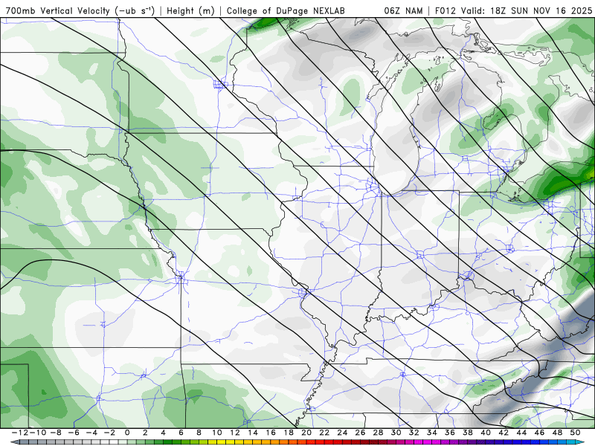Click the '42' color scale label

coord(504,433)
